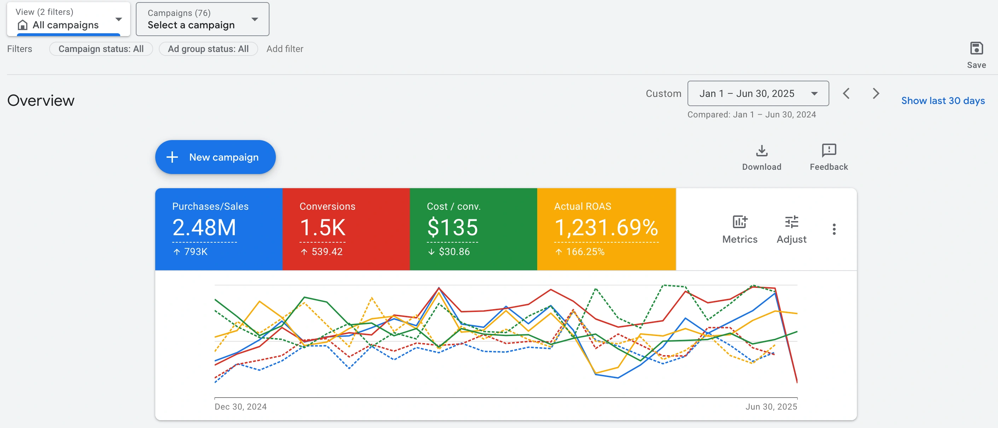Go to next date range arrow
998x428 pixels.
click(876, 94)
